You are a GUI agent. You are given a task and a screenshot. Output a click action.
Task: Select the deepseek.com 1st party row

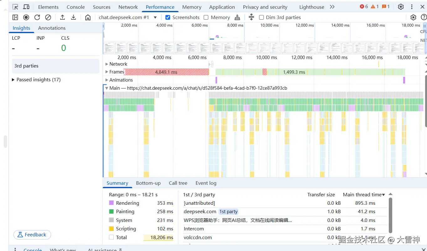point(285,212)
